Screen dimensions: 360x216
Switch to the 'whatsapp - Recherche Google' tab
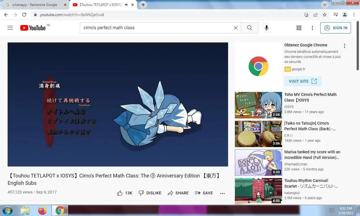(35, 5)
